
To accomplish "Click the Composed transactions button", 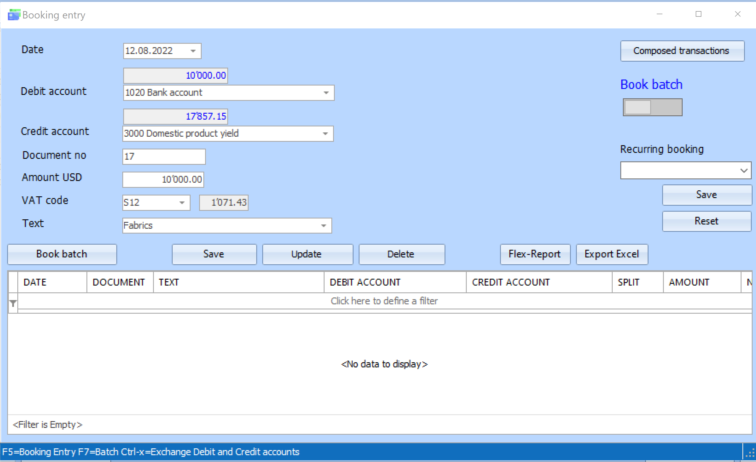I will pyautogui.click(x=682, y=51).
